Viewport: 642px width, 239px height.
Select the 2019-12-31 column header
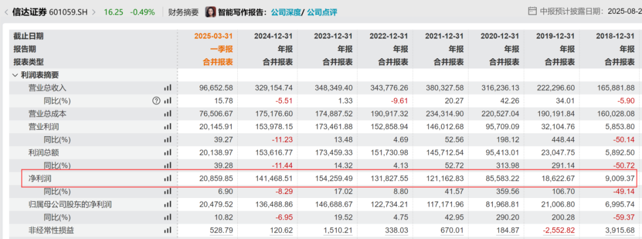point(556,36)
